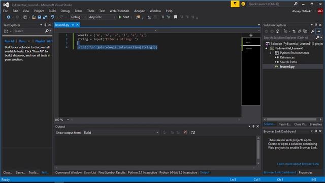The width and height of the screenshot is (325, 183).
Task: Click the Home icon in Solution Explorer
Action: click(278, 32)
